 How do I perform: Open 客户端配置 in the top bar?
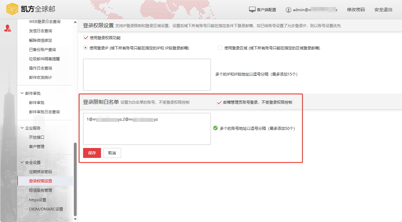[x=267, y=10]
